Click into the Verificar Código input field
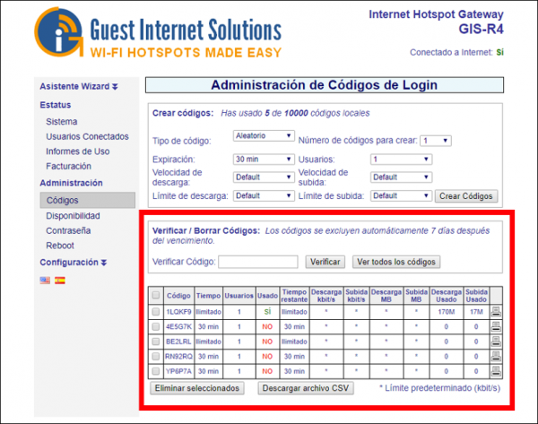 pyautogui.click(x=258, y=262)
